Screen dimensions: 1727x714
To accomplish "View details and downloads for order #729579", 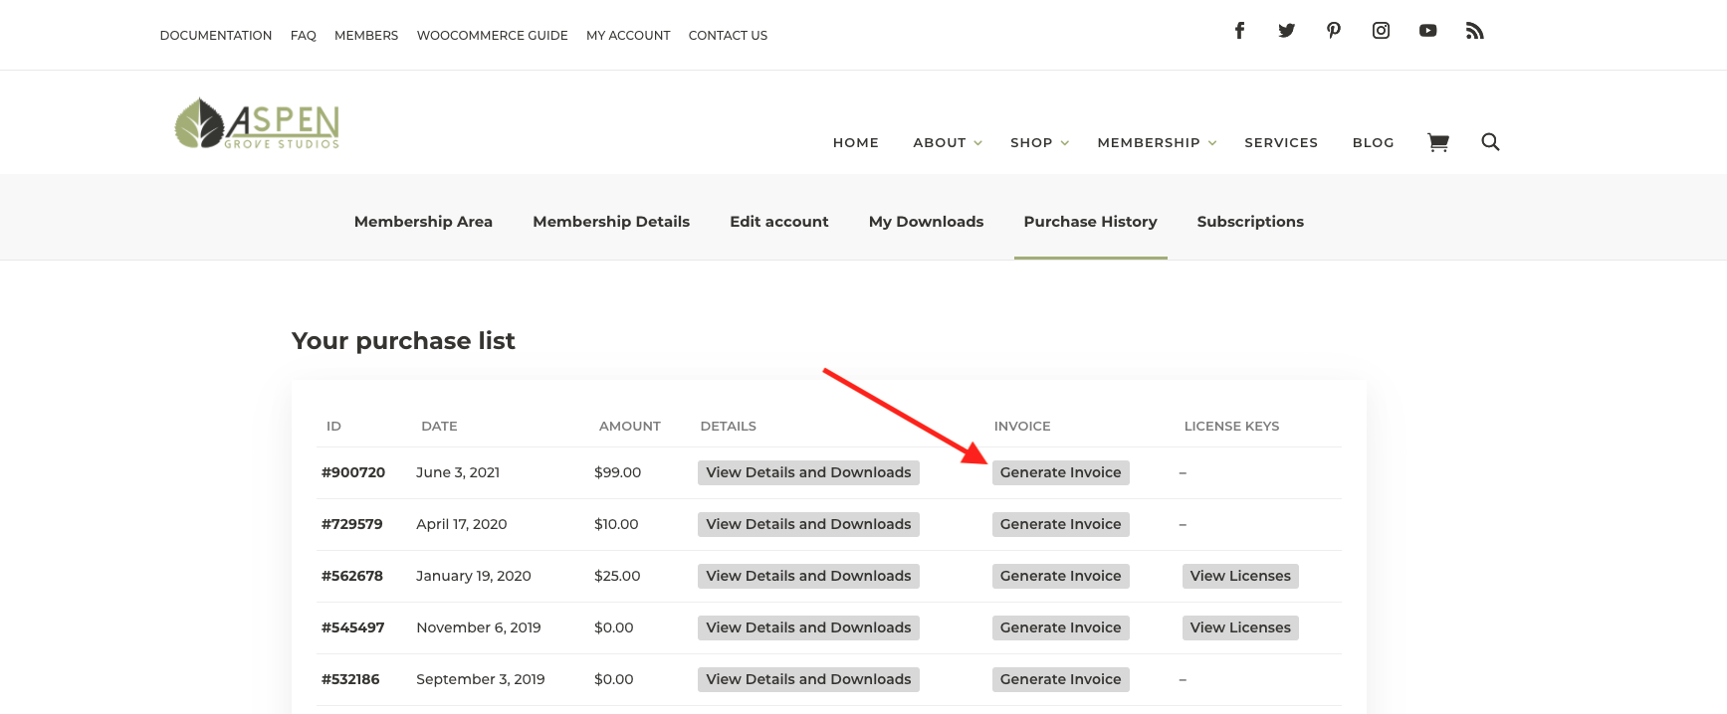I will [808, 524].
